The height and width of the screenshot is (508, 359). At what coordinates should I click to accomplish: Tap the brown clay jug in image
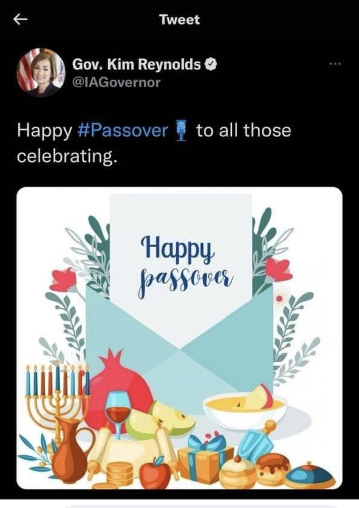pos(72,449)
